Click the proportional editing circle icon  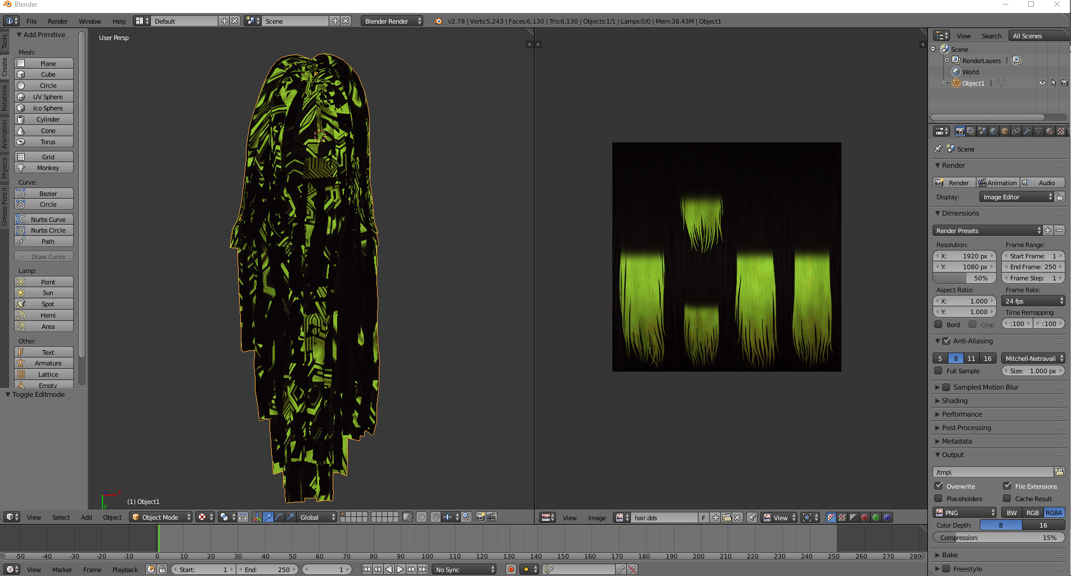[x=422, y=517]
